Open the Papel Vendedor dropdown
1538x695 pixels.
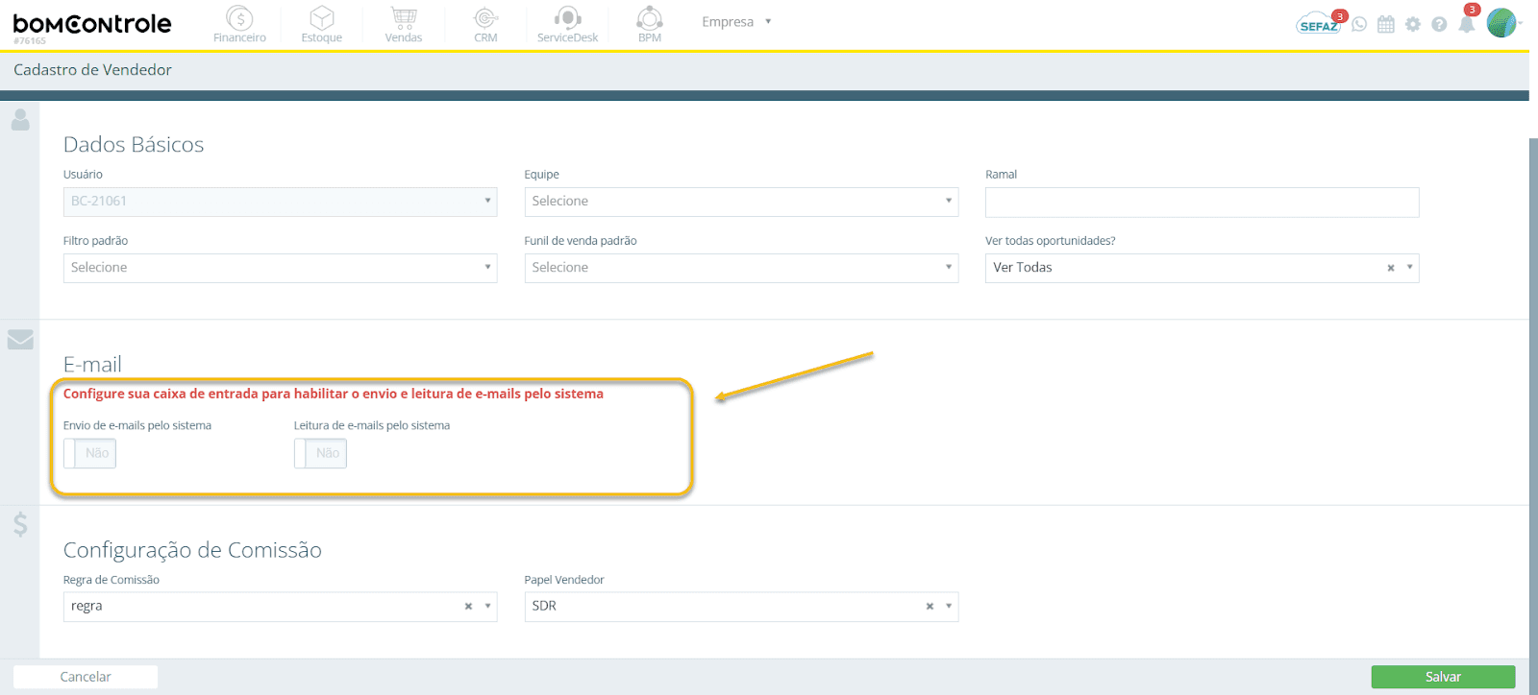[741, 607]
